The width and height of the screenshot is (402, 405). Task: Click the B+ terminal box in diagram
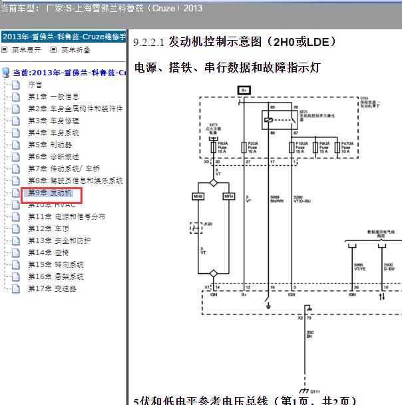(244, 90)
